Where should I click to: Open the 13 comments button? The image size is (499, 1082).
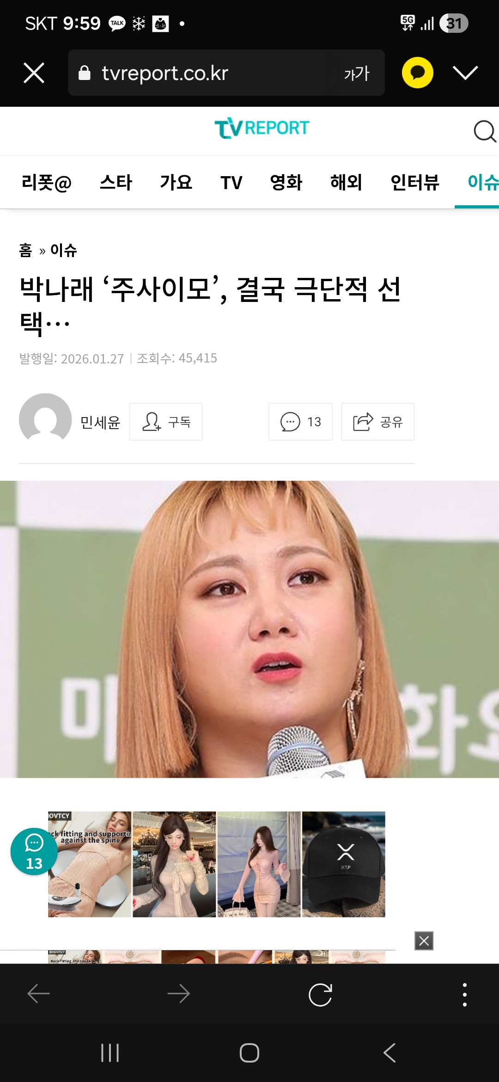pyautogui.click(x=300, y=422)
